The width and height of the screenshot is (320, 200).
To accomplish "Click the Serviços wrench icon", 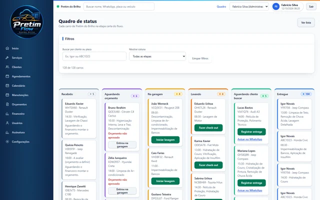I will (7, 58).
